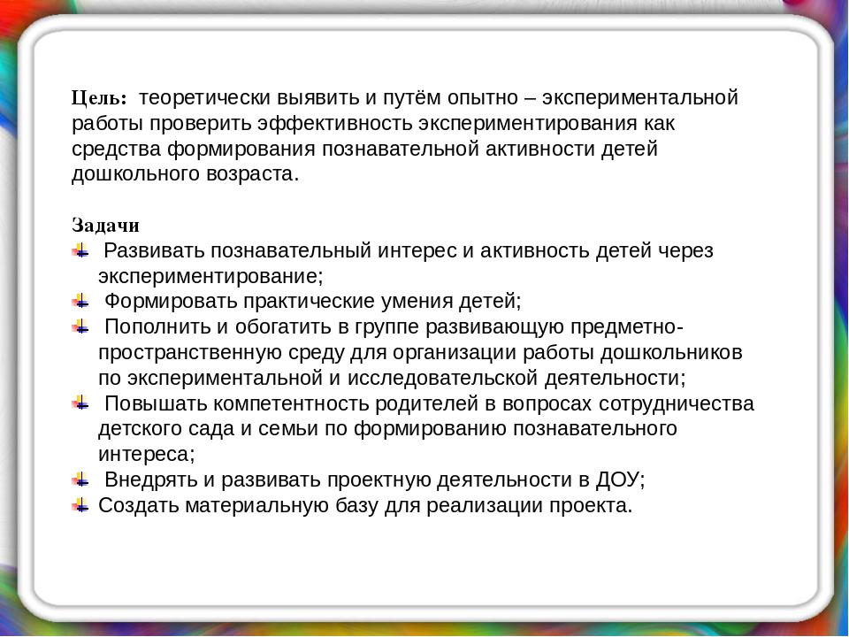The image size is (849, 637).
Task: Click the text 'Формировать практические умения детей;'
Action: 312,301
